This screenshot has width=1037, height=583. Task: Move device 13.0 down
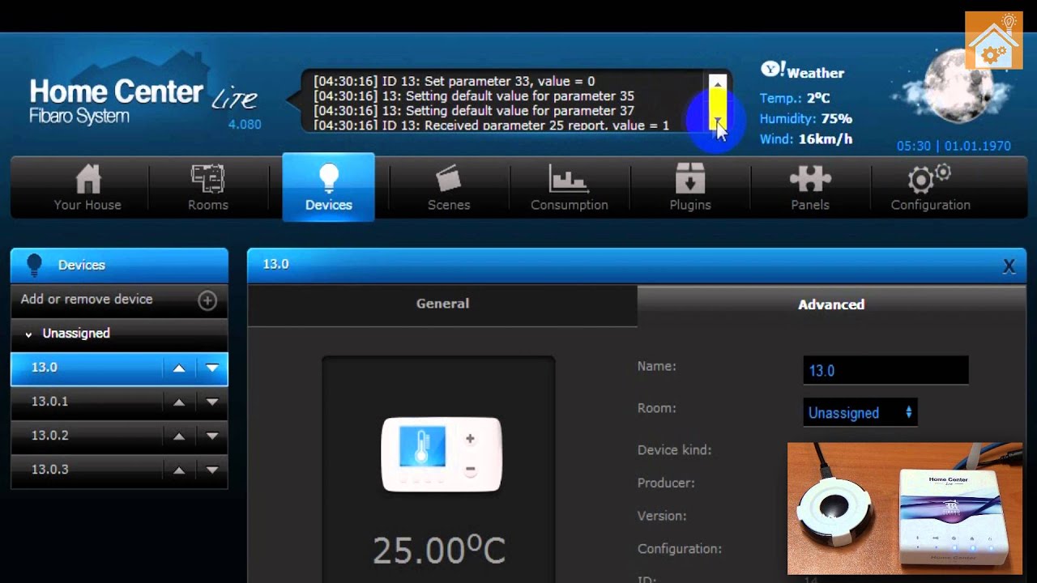pyautogui.click(x=212, y=368)
